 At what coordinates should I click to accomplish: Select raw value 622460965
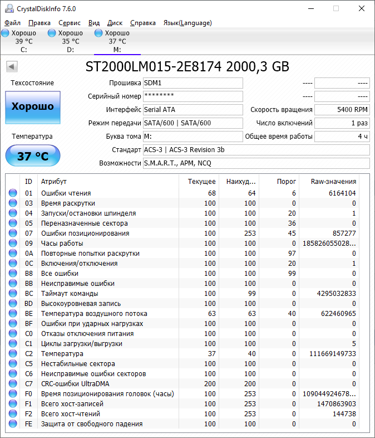pos(338,313)
